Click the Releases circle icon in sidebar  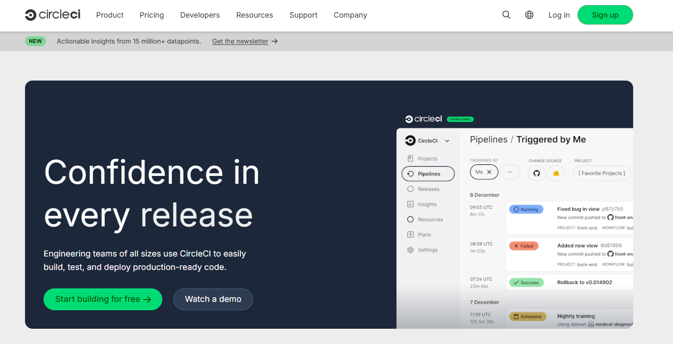point(410,189)
